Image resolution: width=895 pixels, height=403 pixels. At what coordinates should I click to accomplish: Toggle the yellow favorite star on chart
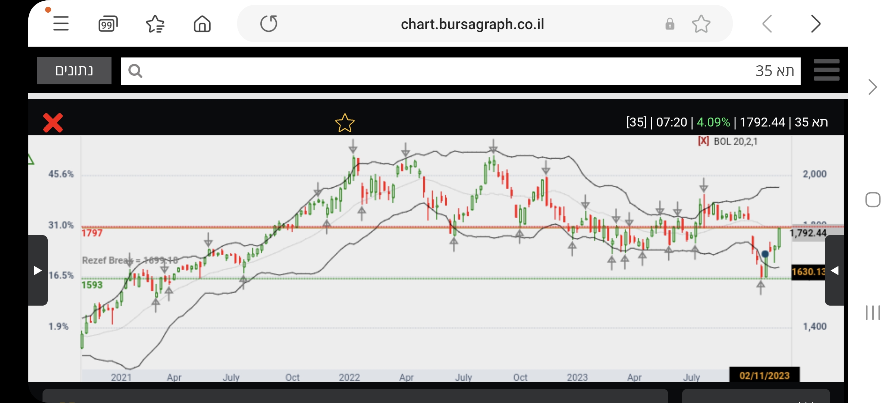tap(345, 123)
